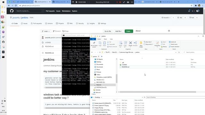205x115 pixels.
Task: Select the LICENSE file in Explorer
Action: tap(124, 65)
